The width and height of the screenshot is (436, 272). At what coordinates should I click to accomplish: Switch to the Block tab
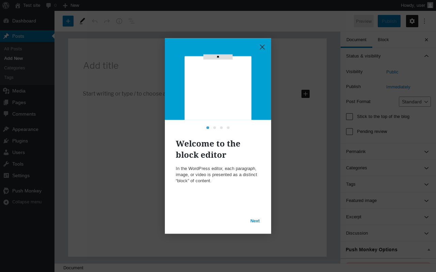(x=383, y=40)
